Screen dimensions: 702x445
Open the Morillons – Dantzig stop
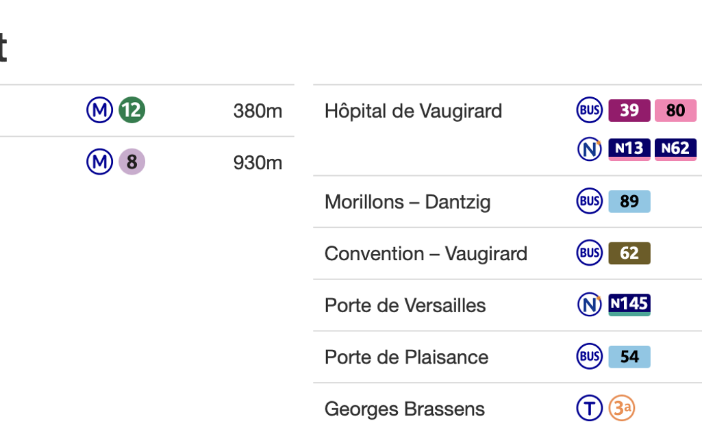click(408, 202)
